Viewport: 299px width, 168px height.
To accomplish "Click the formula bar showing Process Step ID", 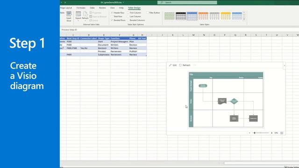I will 179,30.
